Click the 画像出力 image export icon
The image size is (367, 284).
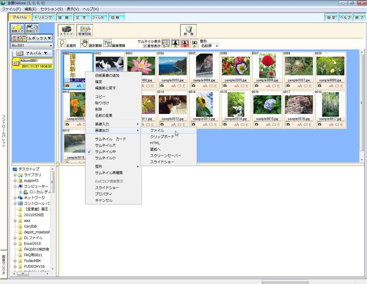point(32,29)
